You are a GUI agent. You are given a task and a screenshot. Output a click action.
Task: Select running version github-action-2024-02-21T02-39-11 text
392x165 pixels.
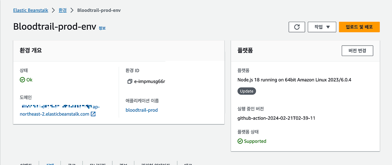coord(276,118)
